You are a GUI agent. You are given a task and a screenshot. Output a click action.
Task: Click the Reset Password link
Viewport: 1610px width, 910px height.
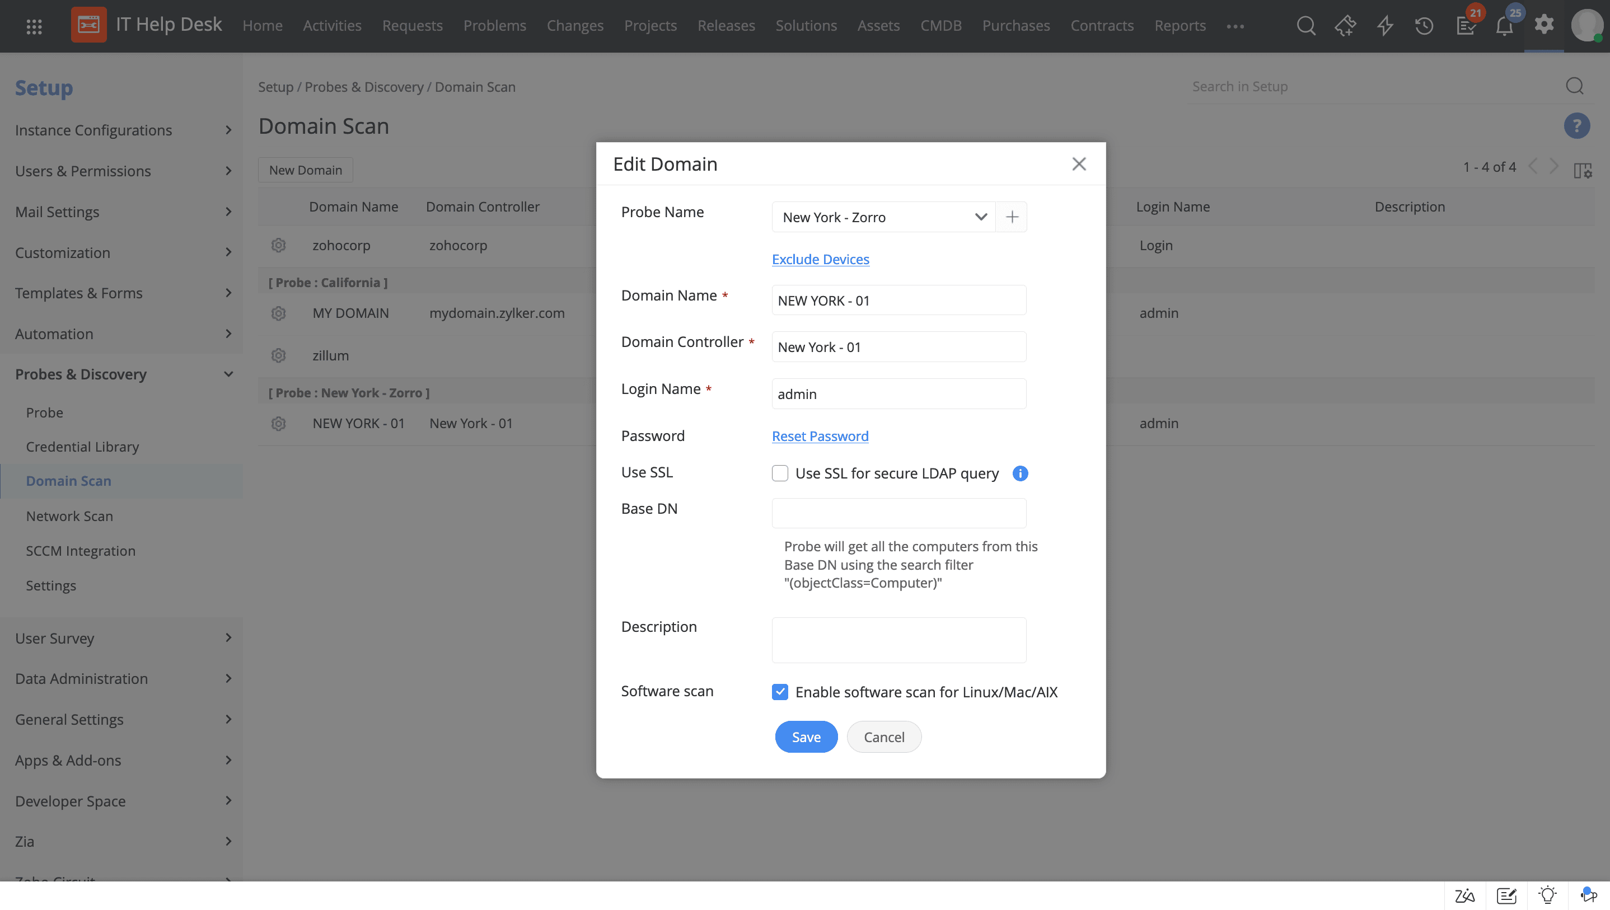coord(820,435)
